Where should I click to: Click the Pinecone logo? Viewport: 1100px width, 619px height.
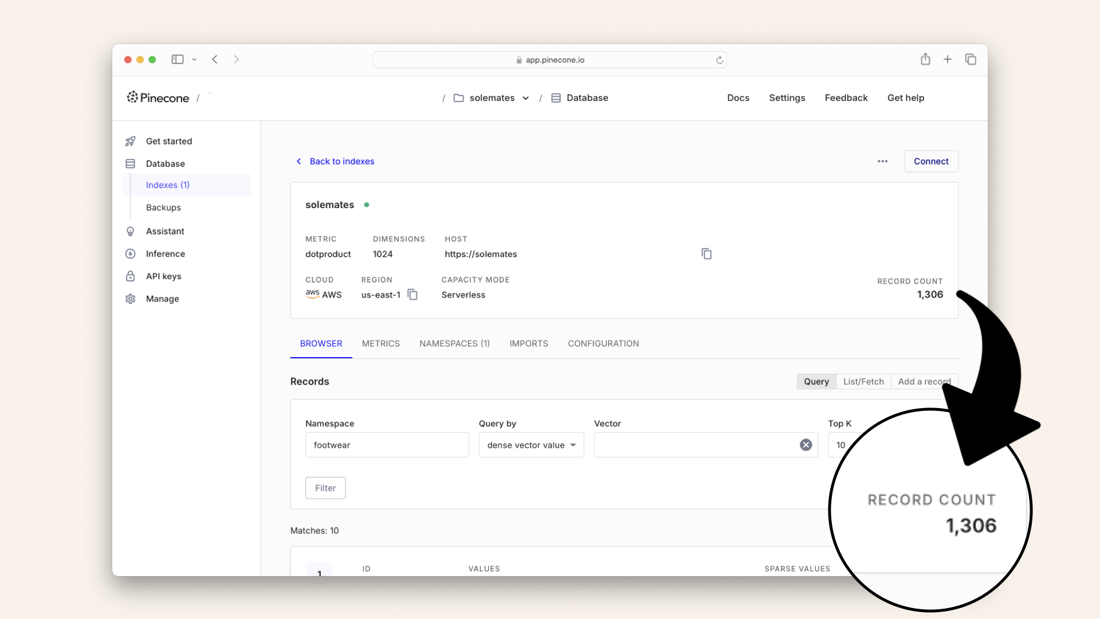click(158, 98)
